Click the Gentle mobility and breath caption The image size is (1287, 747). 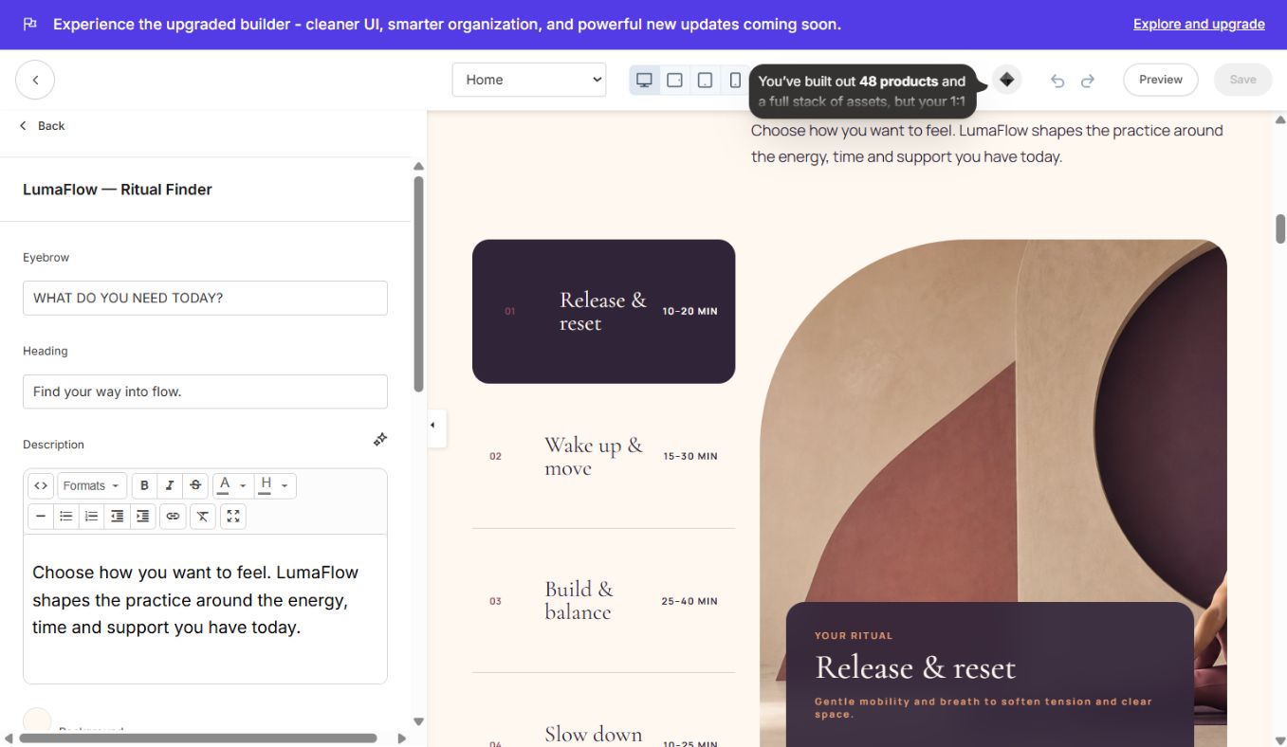[984, 707]
